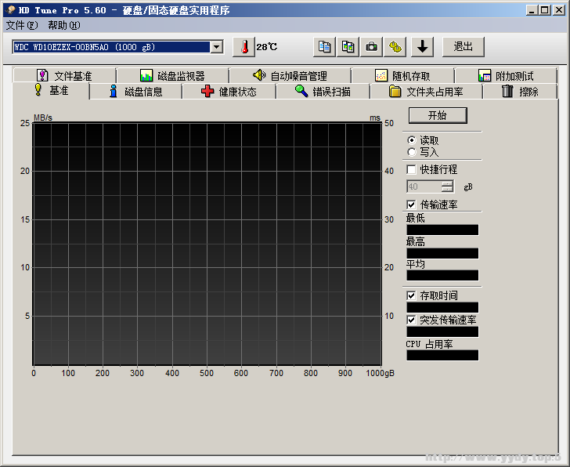
Task: Switch to the 文件夹占用率 tab
Action: (x=426, y=92)
